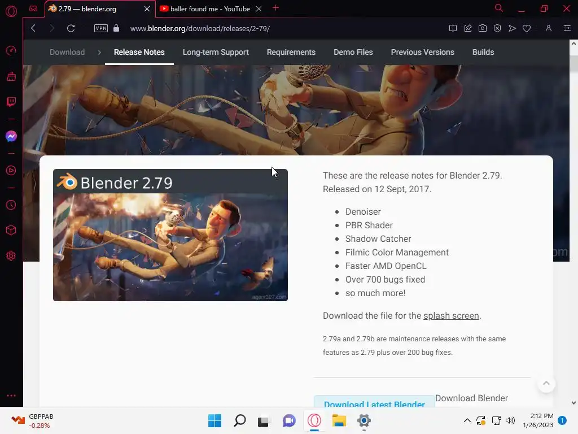The image size is (578, 434).
Task: Open the network tray icon
Action: [496, 420]
